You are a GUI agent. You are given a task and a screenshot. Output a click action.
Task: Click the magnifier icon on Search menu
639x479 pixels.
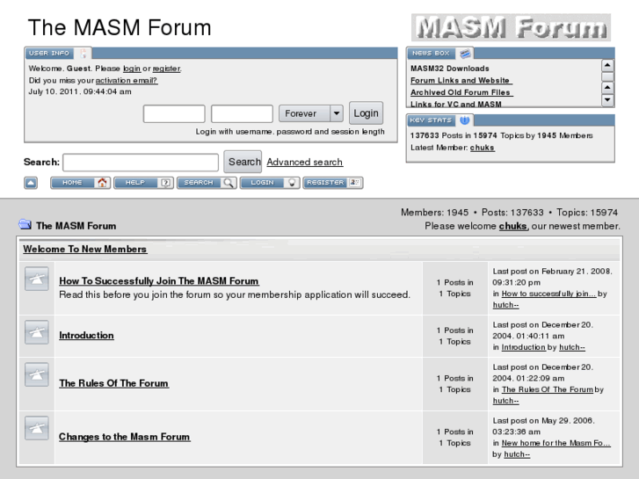pyautogui.click(x=229, y=183)
